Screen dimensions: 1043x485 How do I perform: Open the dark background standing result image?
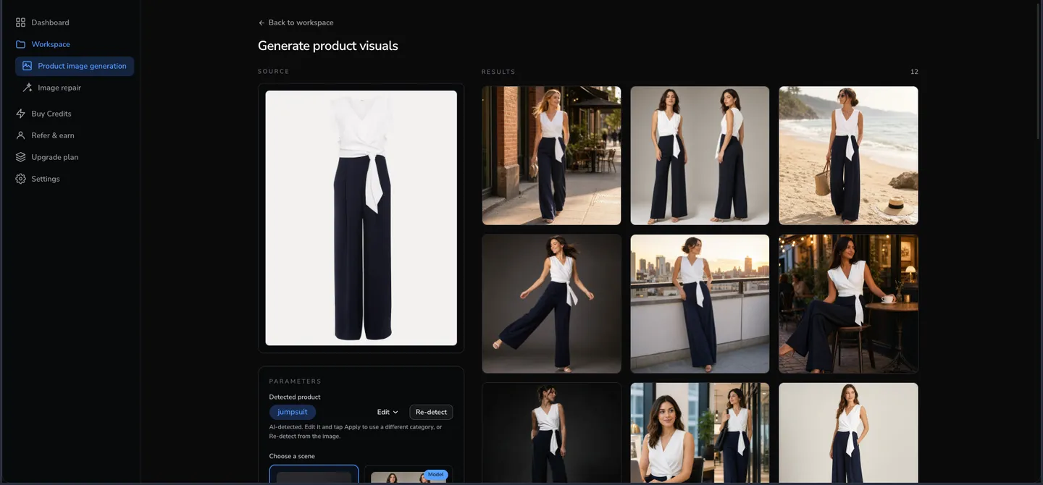point(551,434)
